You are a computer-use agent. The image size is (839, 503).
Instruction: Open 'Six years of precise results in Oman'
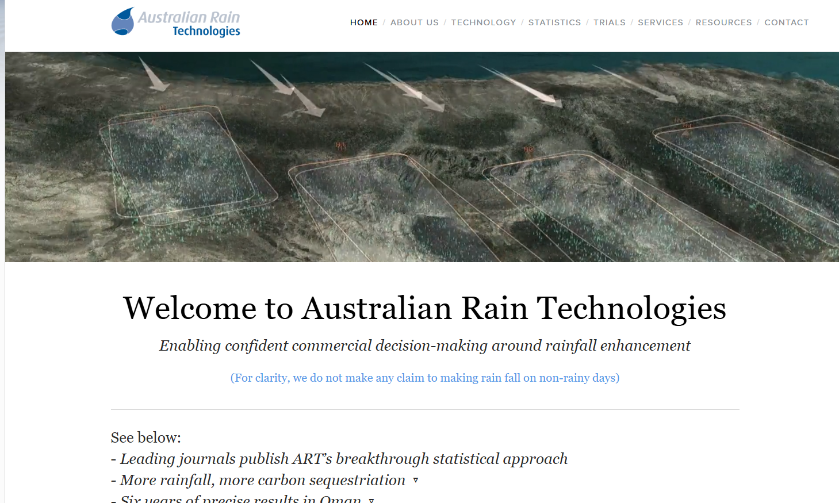click(240, 499)
